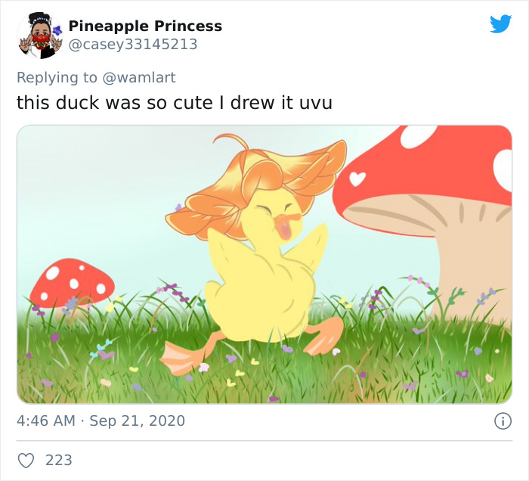Click the @casey33145213 handle
This screenshot has height=481, width=529.
point(133,45)
